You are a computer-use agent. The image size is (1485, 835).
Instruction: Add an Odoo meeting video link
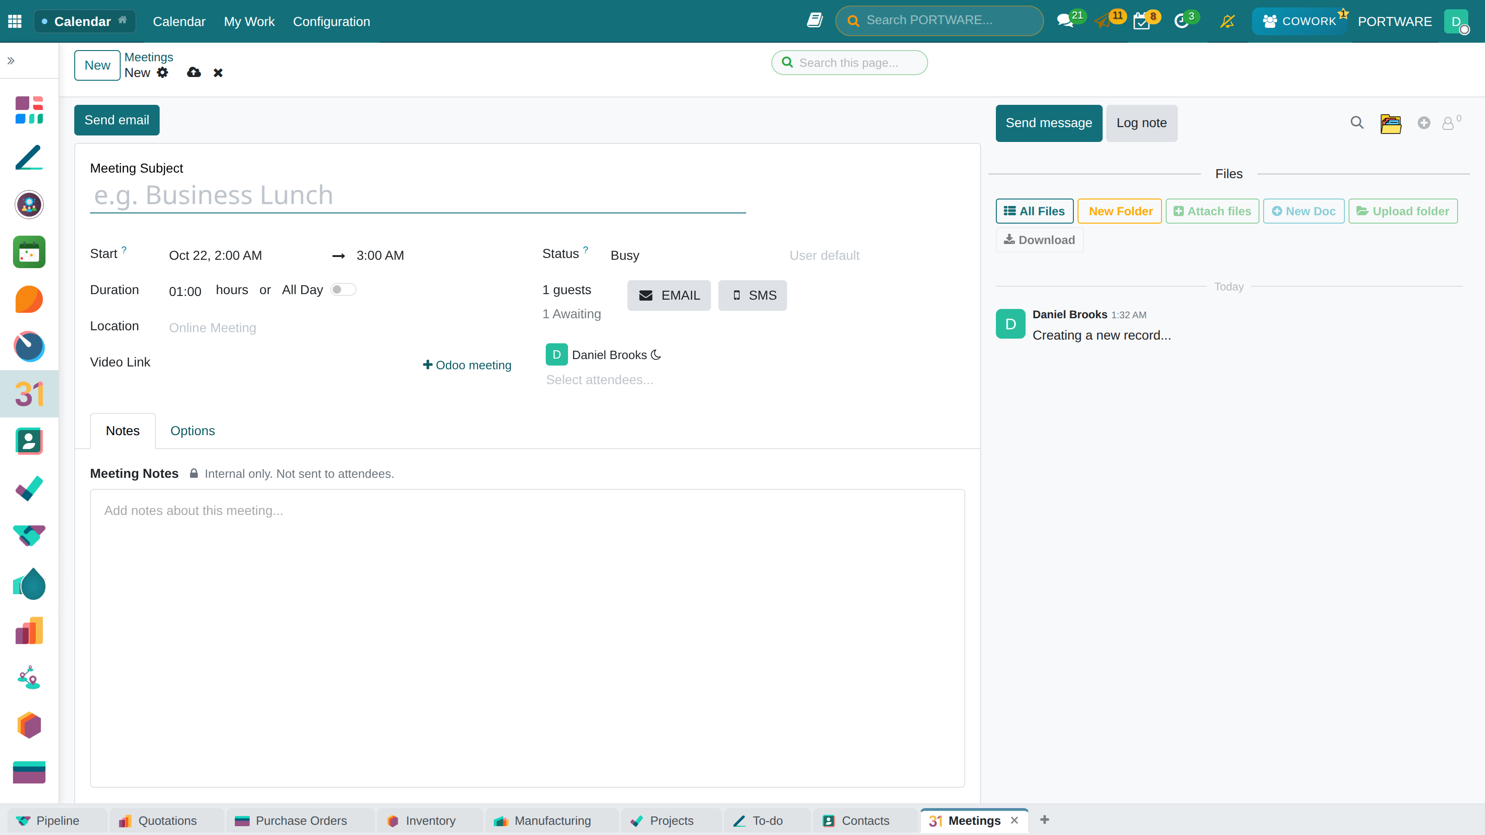(x=467, y=365)
